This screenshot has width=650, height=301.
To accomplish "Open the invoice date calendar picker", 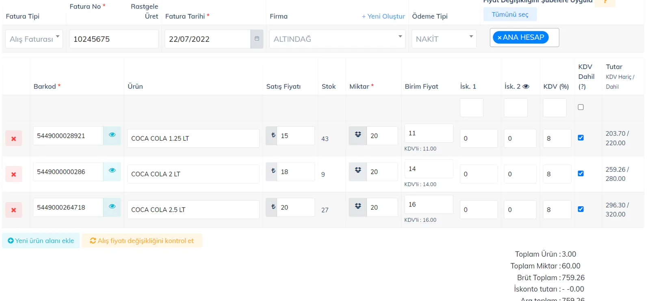I will coord(257,39).
